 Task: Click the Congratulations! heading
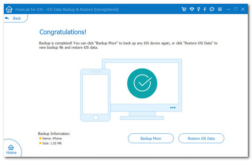pos(63,32)
